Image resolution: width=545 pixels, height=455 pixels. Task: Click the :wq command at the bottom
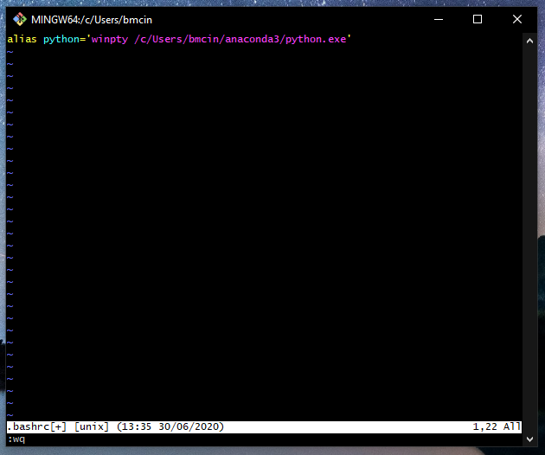(16, 439)
